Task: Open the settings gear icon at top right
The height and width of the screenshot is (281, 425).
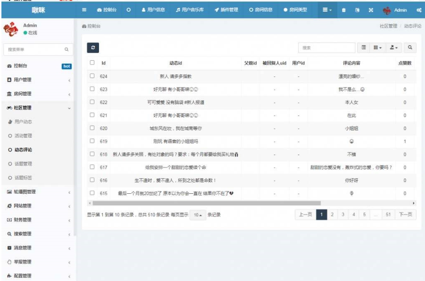Action: click(x=419, y=9)
